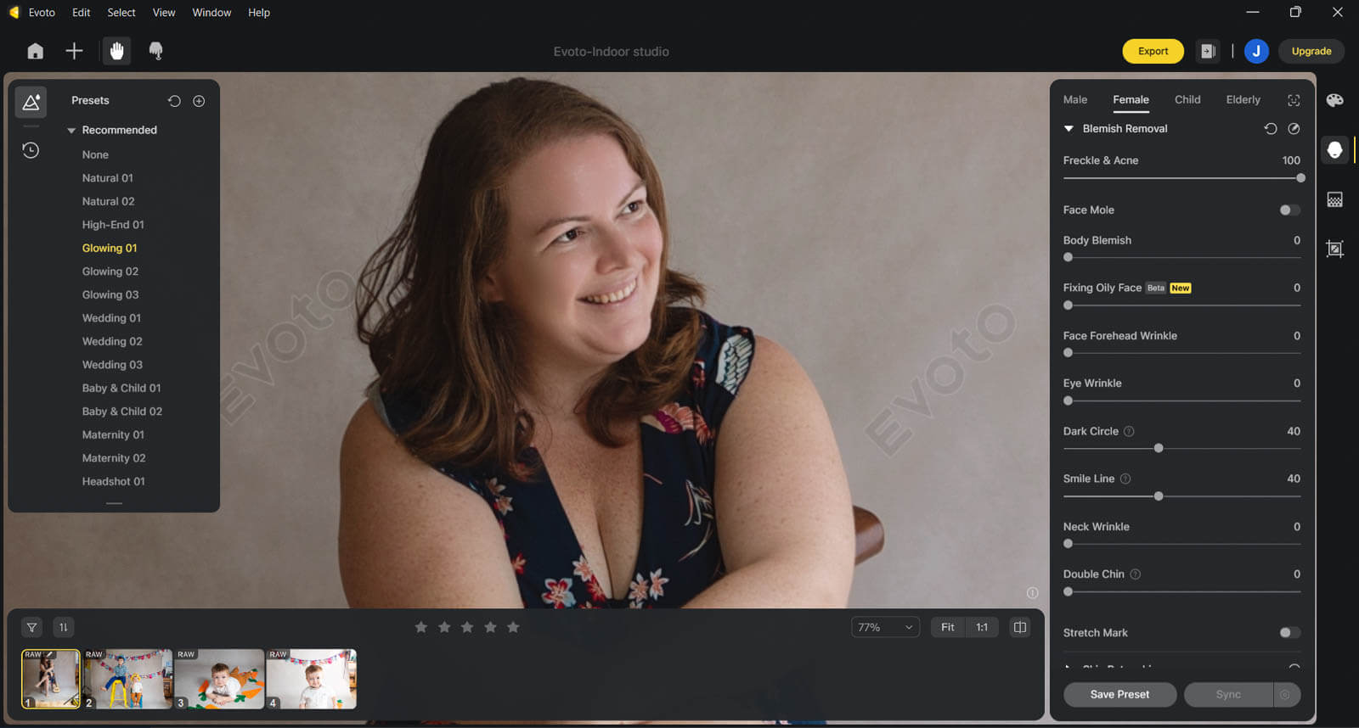Toggle the before/after compare view icon
1359x728 pixels.
click(1019, 627)
